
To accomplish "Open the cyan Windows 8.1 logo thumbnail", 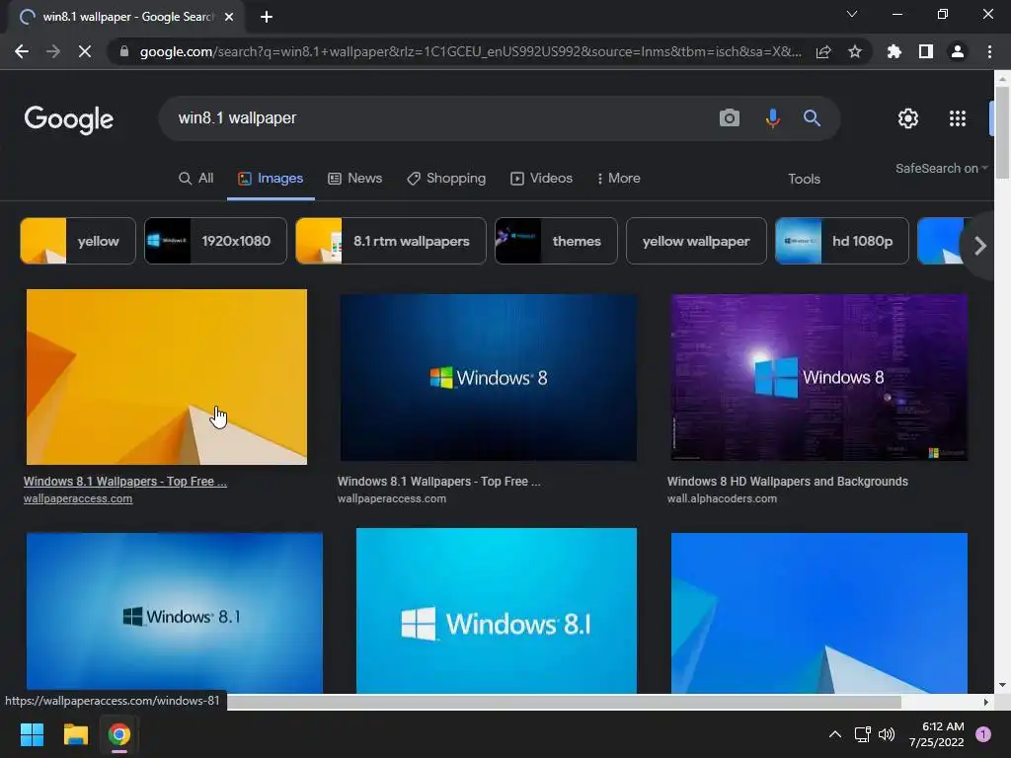I will tap(496, 611).
